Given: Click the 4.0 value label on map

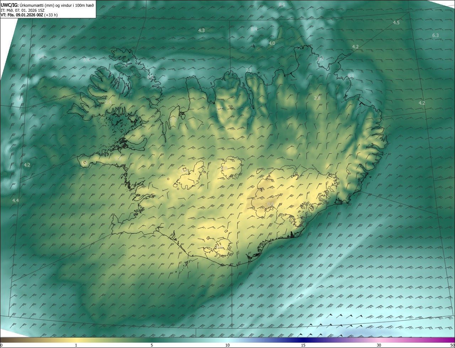Looking at the screenshot, I should (x=272, y=43).
